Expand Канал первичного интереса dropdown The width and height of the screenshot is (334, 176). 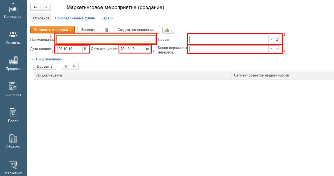point(271,49)
